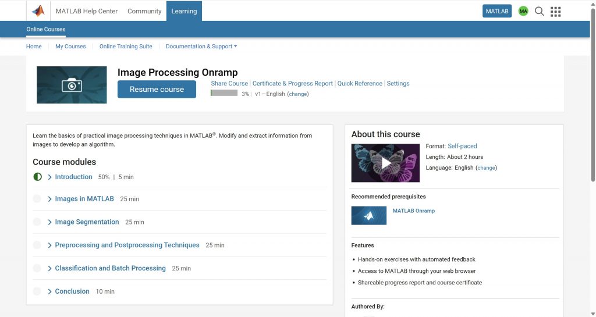Click the 3% course progress bar
596x317 pixels.
(x=224, y=93)
